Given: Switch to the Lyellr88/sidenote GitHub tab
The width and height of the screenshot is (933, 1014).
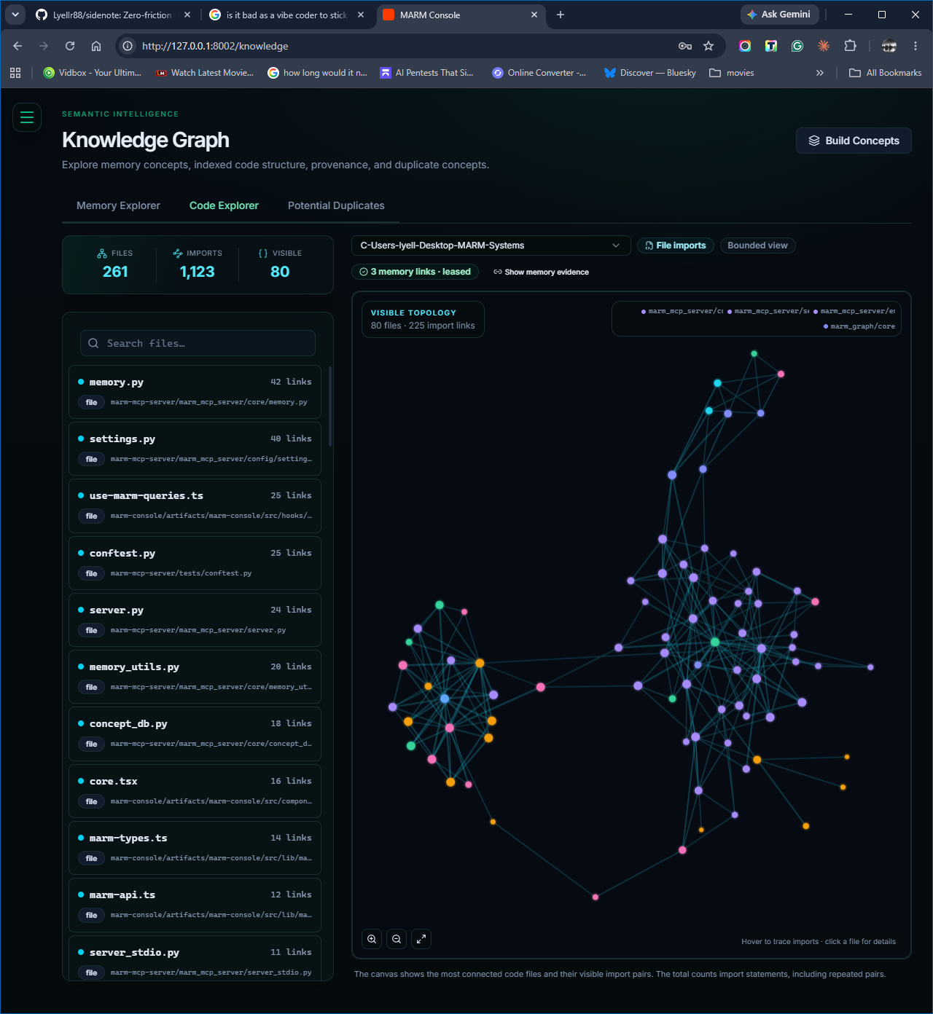Looking at the screenshot, I should (x=113, y=15).
